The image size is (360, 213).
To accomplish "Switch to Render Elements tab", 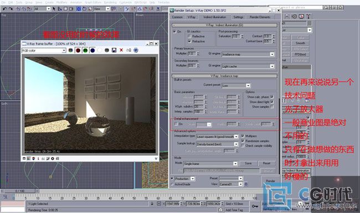I will coord(260,17).
